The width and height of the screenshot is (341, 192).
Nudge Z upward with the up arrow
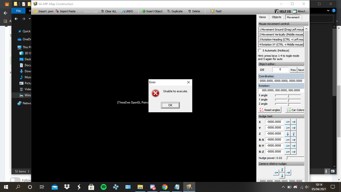293,134
